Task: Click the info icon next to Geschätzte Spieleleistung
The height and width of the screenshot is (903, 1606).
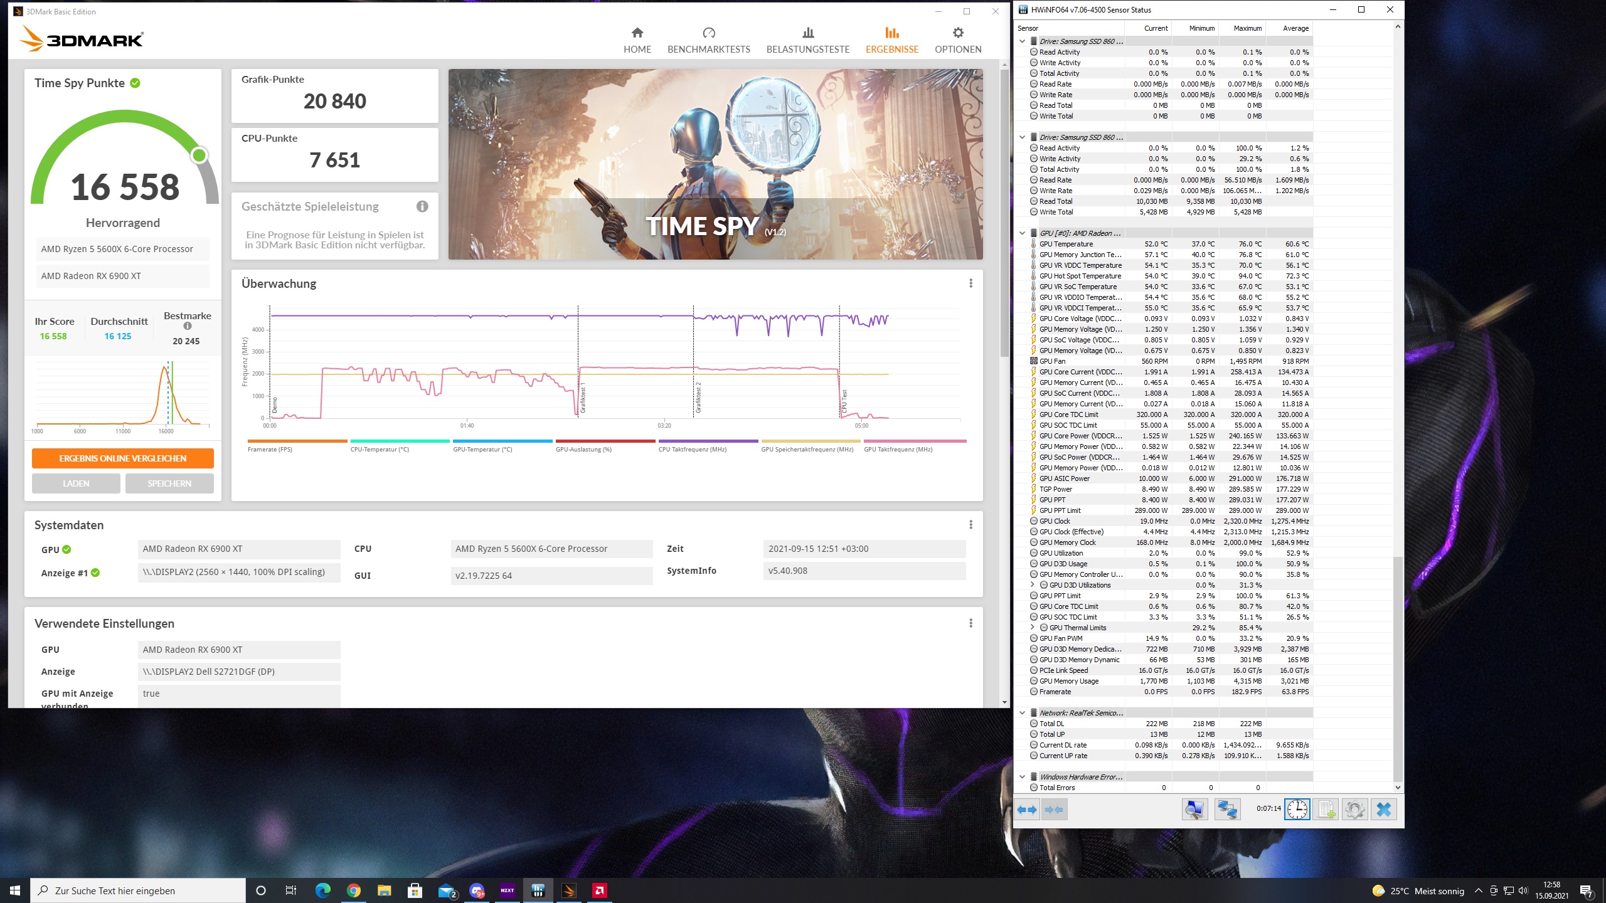Action: [x=422, y=206]
